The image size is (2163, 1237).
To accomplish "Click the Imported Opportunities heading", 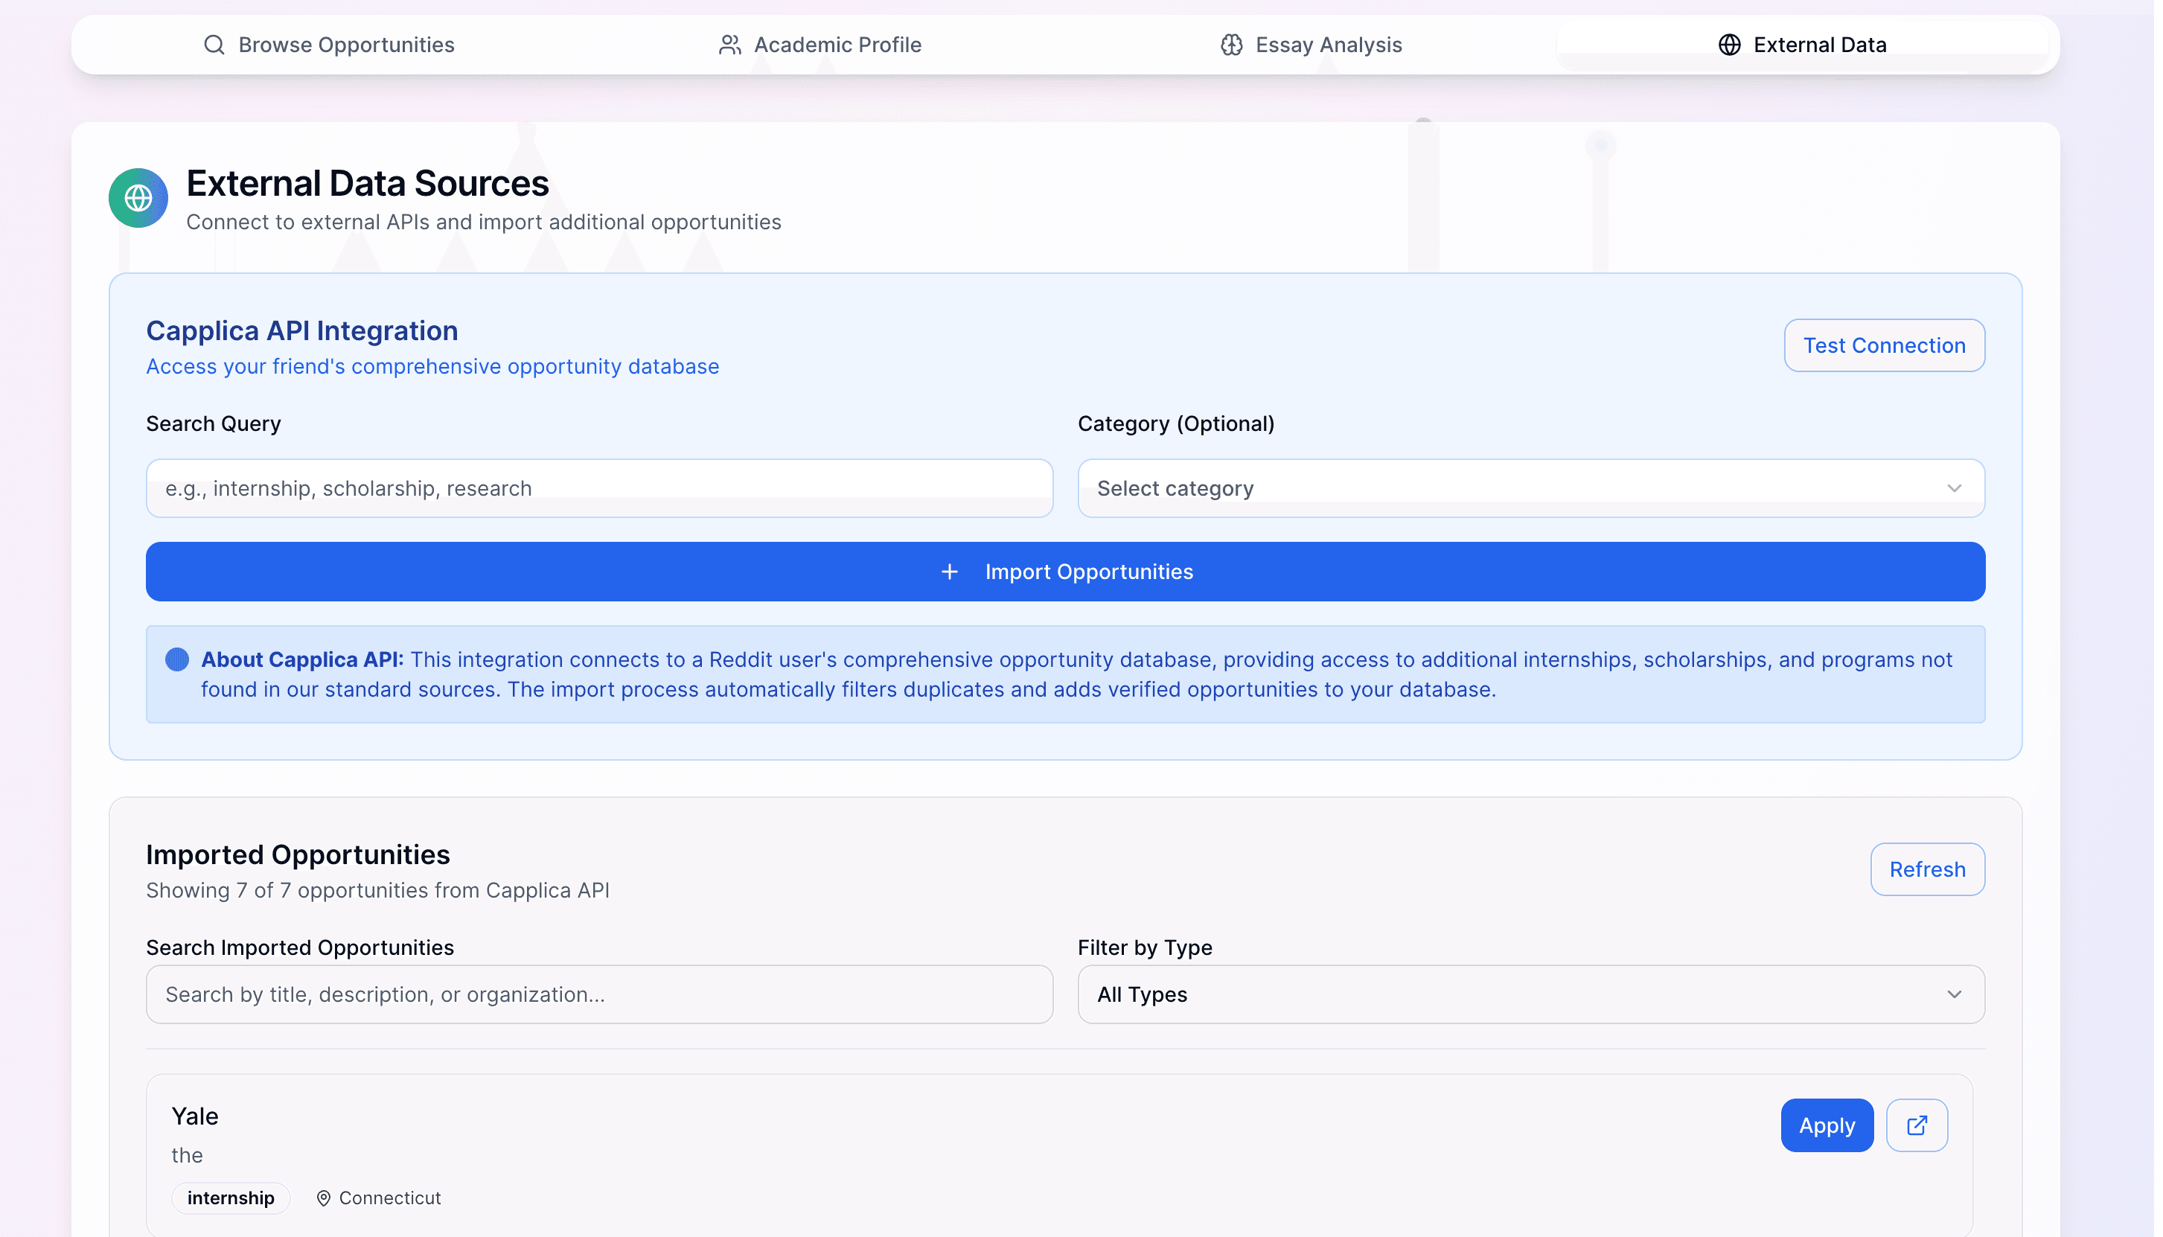I will (x=299, y=855).
